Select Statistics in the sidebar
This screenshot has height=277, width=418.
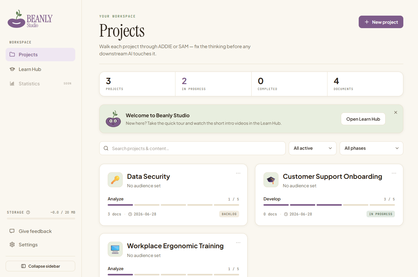click(40, 83)
